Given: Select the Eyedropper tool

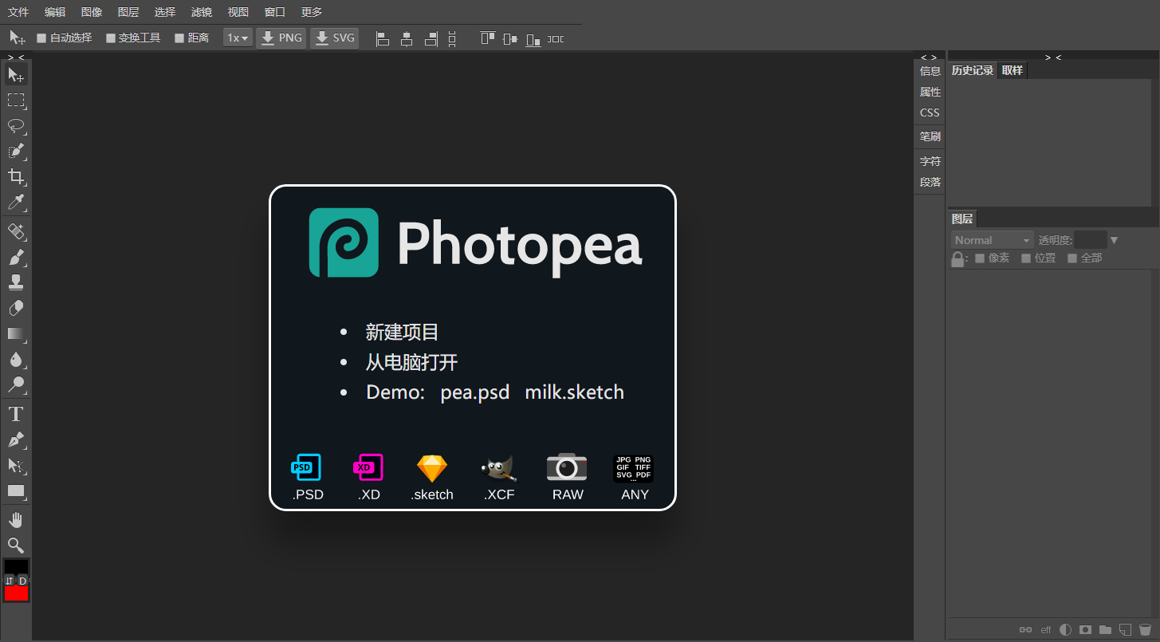Looking at the screenshot, I should [x=16, y=203].
